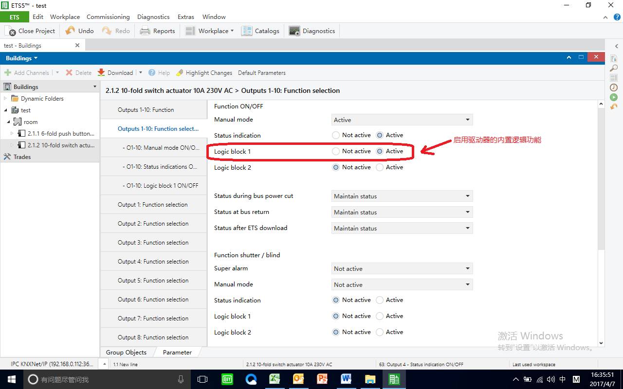Viewport: 623px width, 389px height.
Task: Open Outputs 1-10: Function page
Action: 154,110
